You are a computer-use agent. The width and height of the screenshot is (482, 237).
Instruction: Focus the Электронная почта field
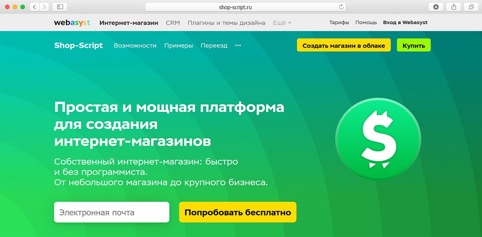pos(112,212)
